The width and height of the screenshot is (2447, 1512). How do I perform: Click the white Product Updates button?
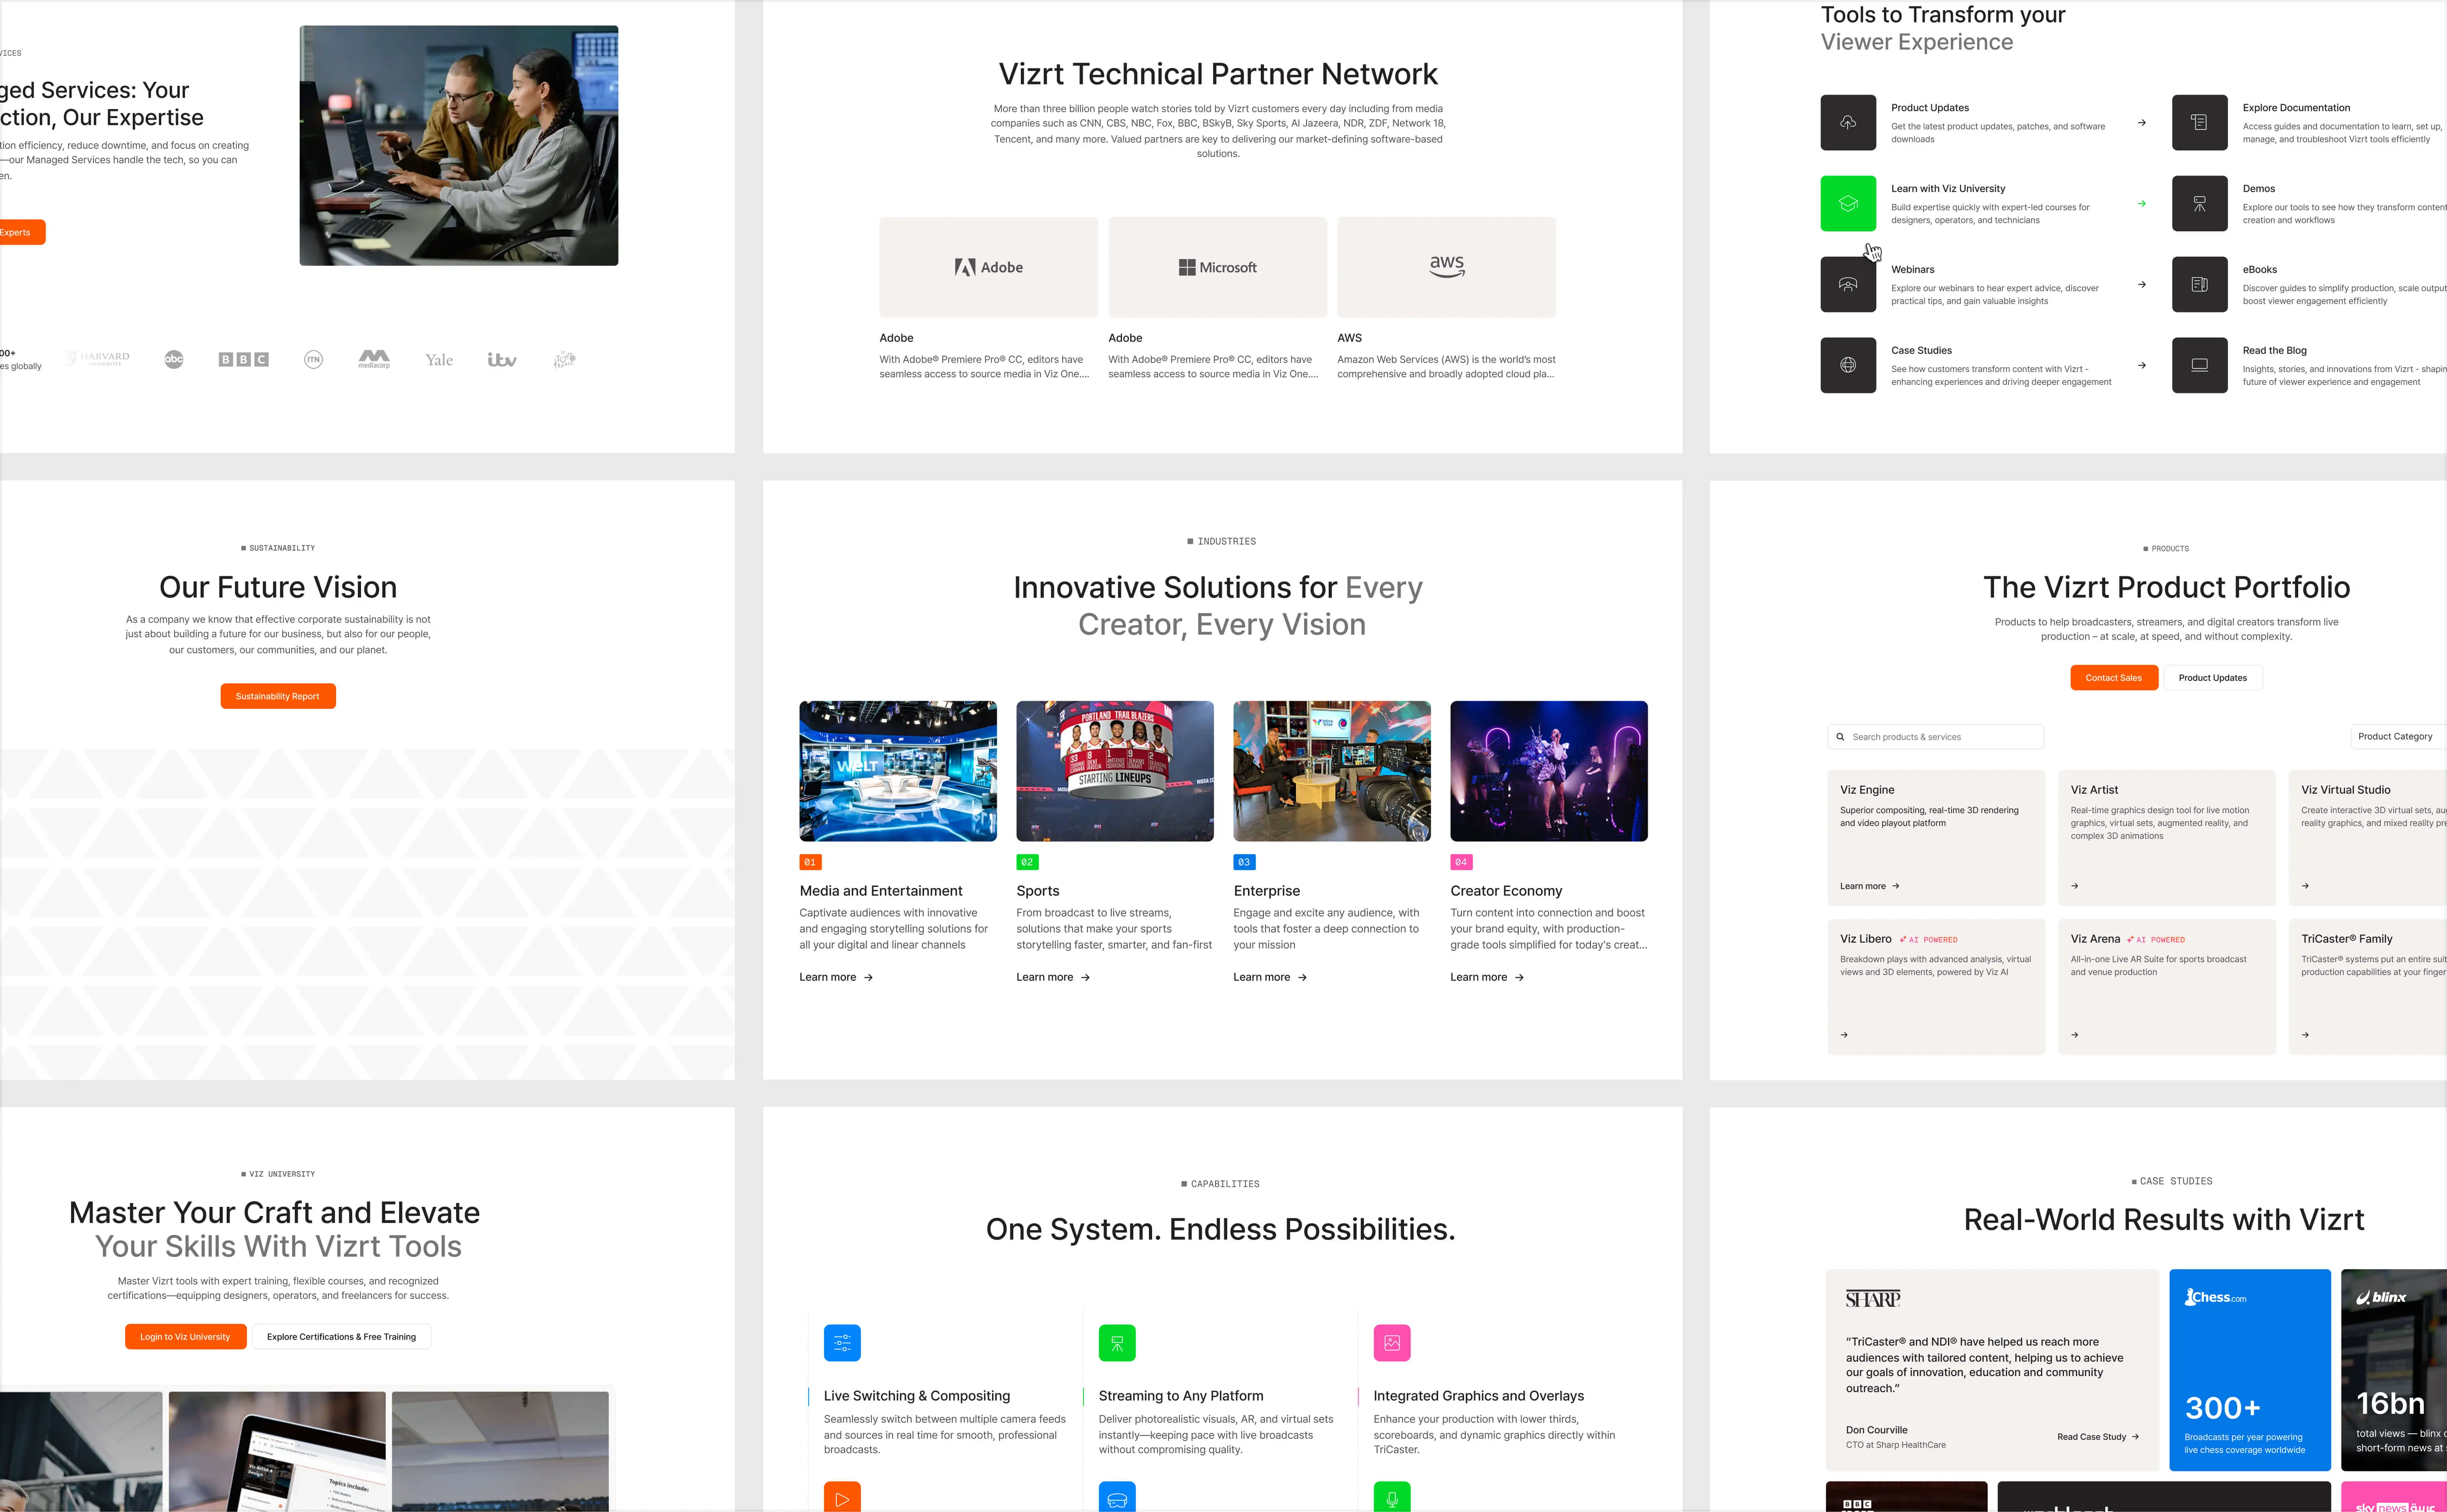(2212, 678)
